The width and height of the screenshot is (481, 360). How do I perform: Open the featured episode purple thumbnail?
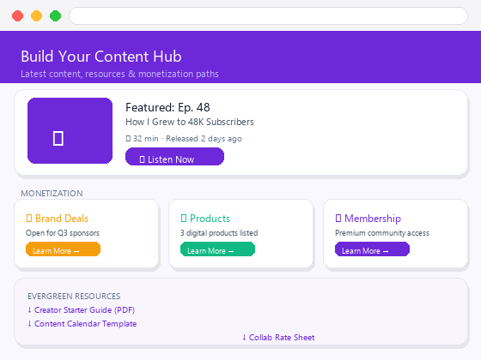(70, 130)
